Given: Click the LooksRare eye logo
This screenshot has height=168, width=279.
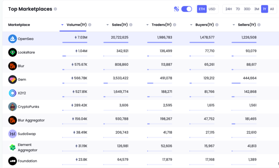Looking at the screenshot, I should (x=13, y=52).
